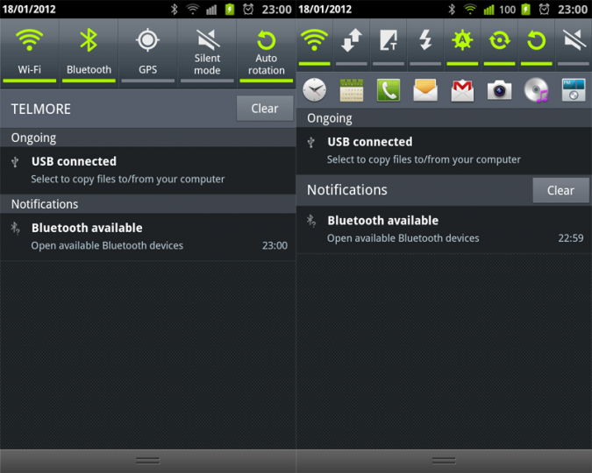The width and height of the screenshot is (592, 473).
Task: Open the Music player disc shortcut
Action: (x=537, y=90)
